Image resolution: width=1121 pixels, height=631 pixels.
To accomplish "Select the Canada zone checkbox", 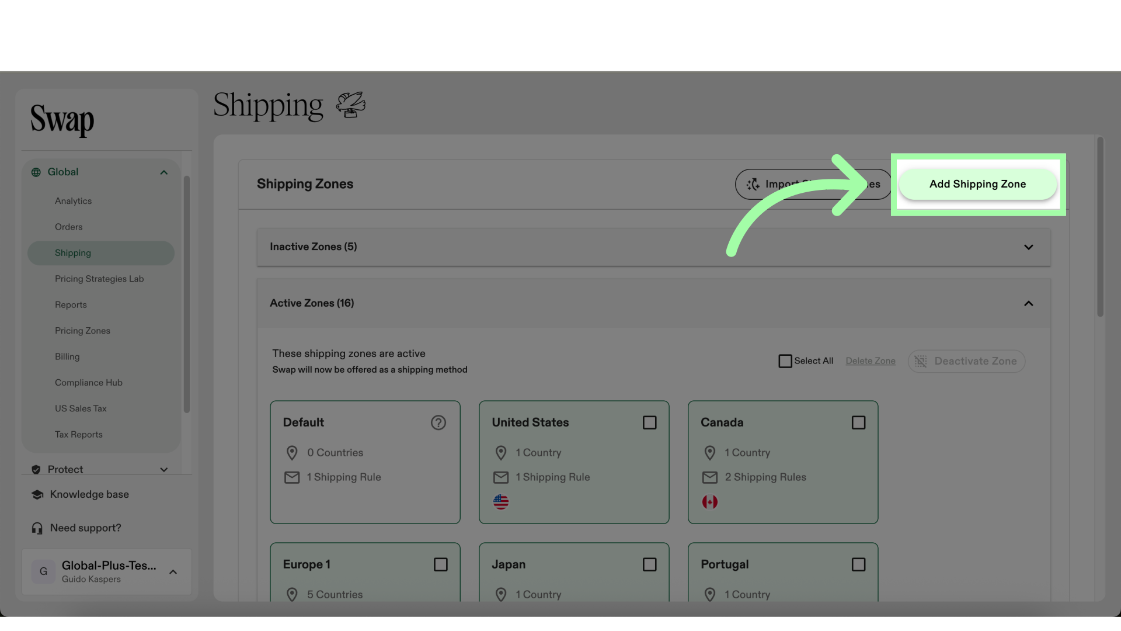I will pyautogui.click(x=858, y=422).
